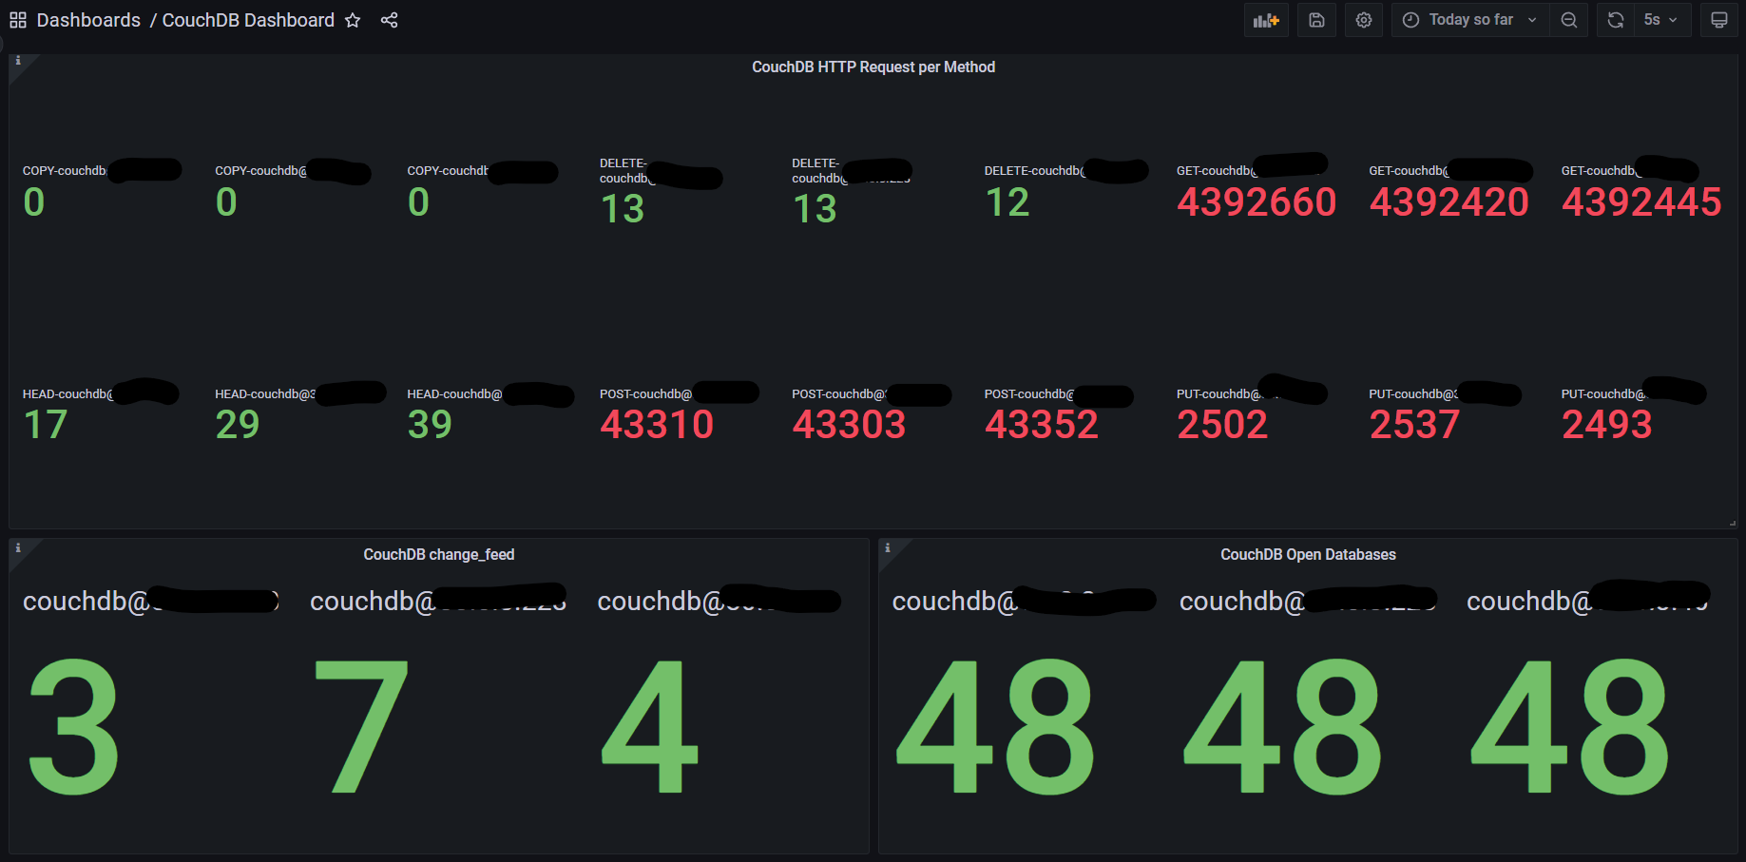Open the 5s refresh interval dropdown

1662,20
